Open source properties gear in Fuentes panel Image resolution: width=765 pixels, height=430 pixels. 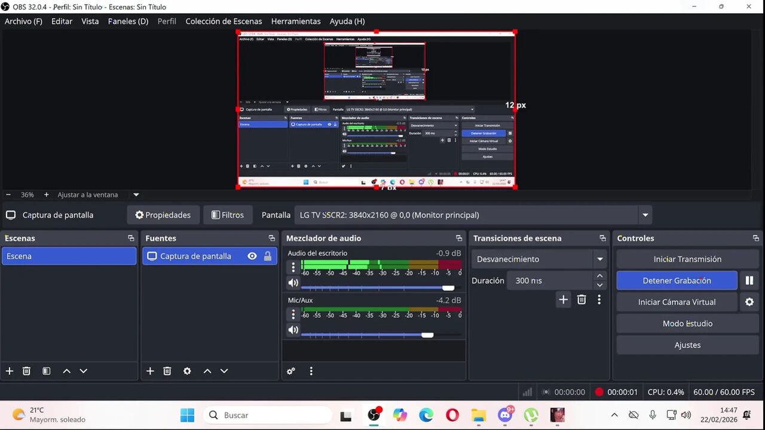point(187,371)
